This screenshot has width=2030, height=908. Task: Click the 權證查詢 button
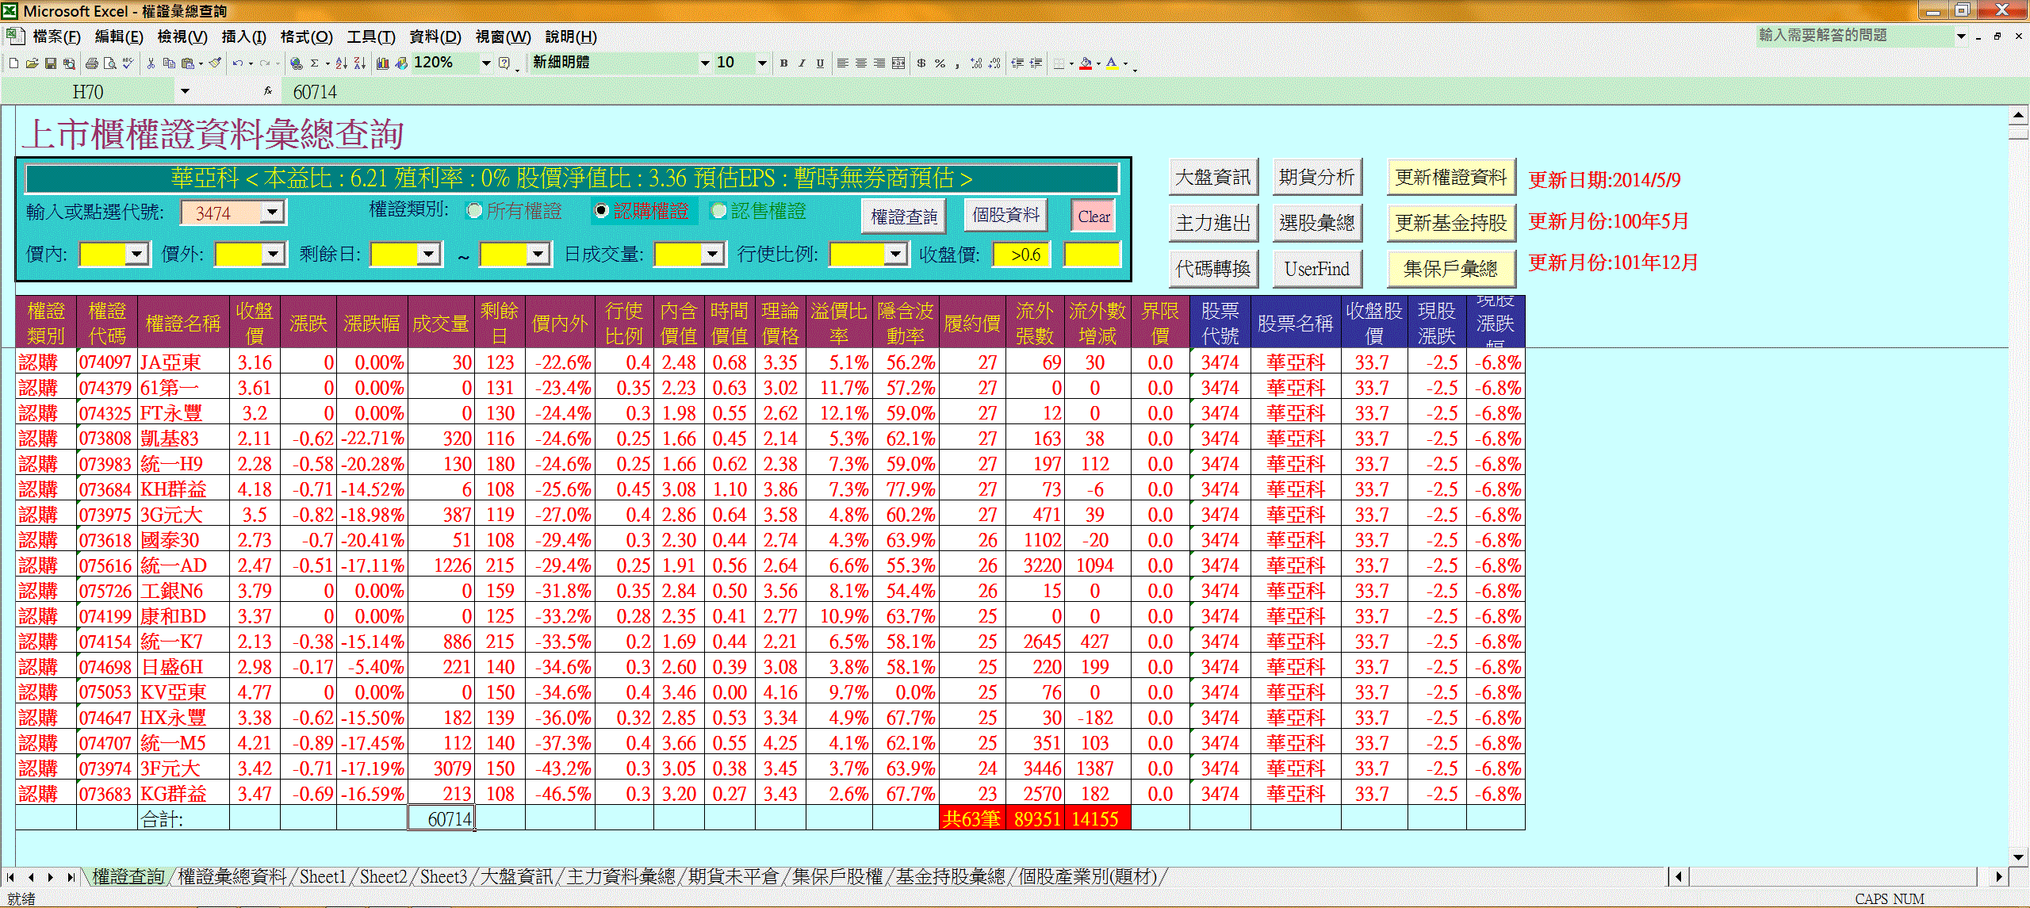[x=904, y=216]
